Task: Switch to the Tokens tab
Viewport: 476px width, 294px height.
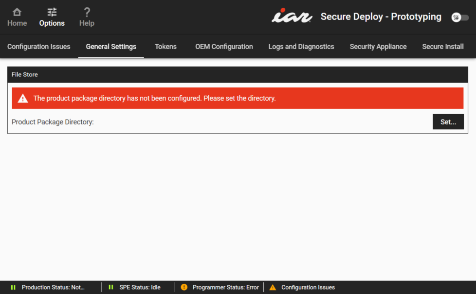Action: (x=165, y=47)
